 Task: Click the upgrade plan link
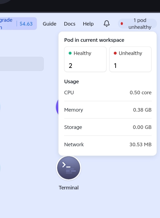point(6,24)
